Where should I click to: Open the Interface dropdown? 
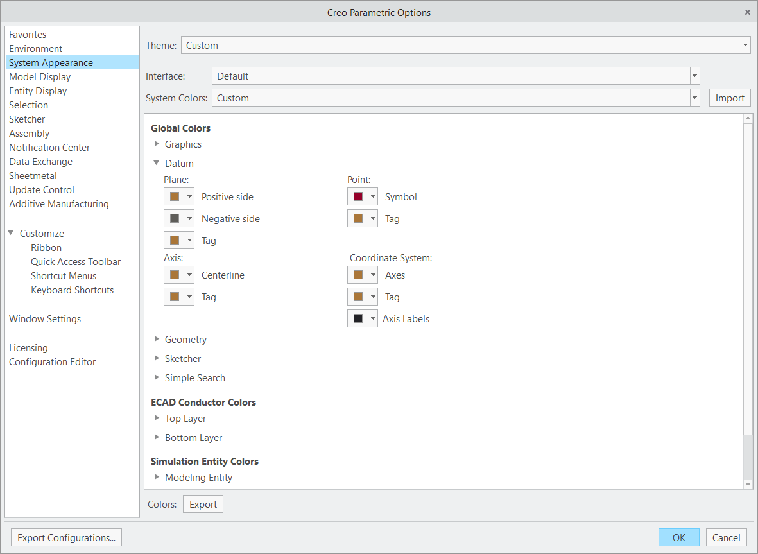(x=694, y=76)
